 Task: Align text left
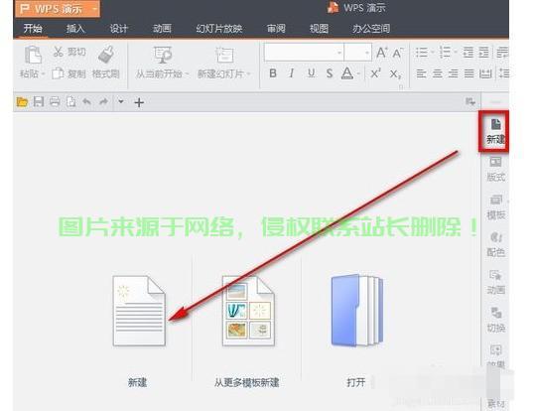[x=421, y=73]
